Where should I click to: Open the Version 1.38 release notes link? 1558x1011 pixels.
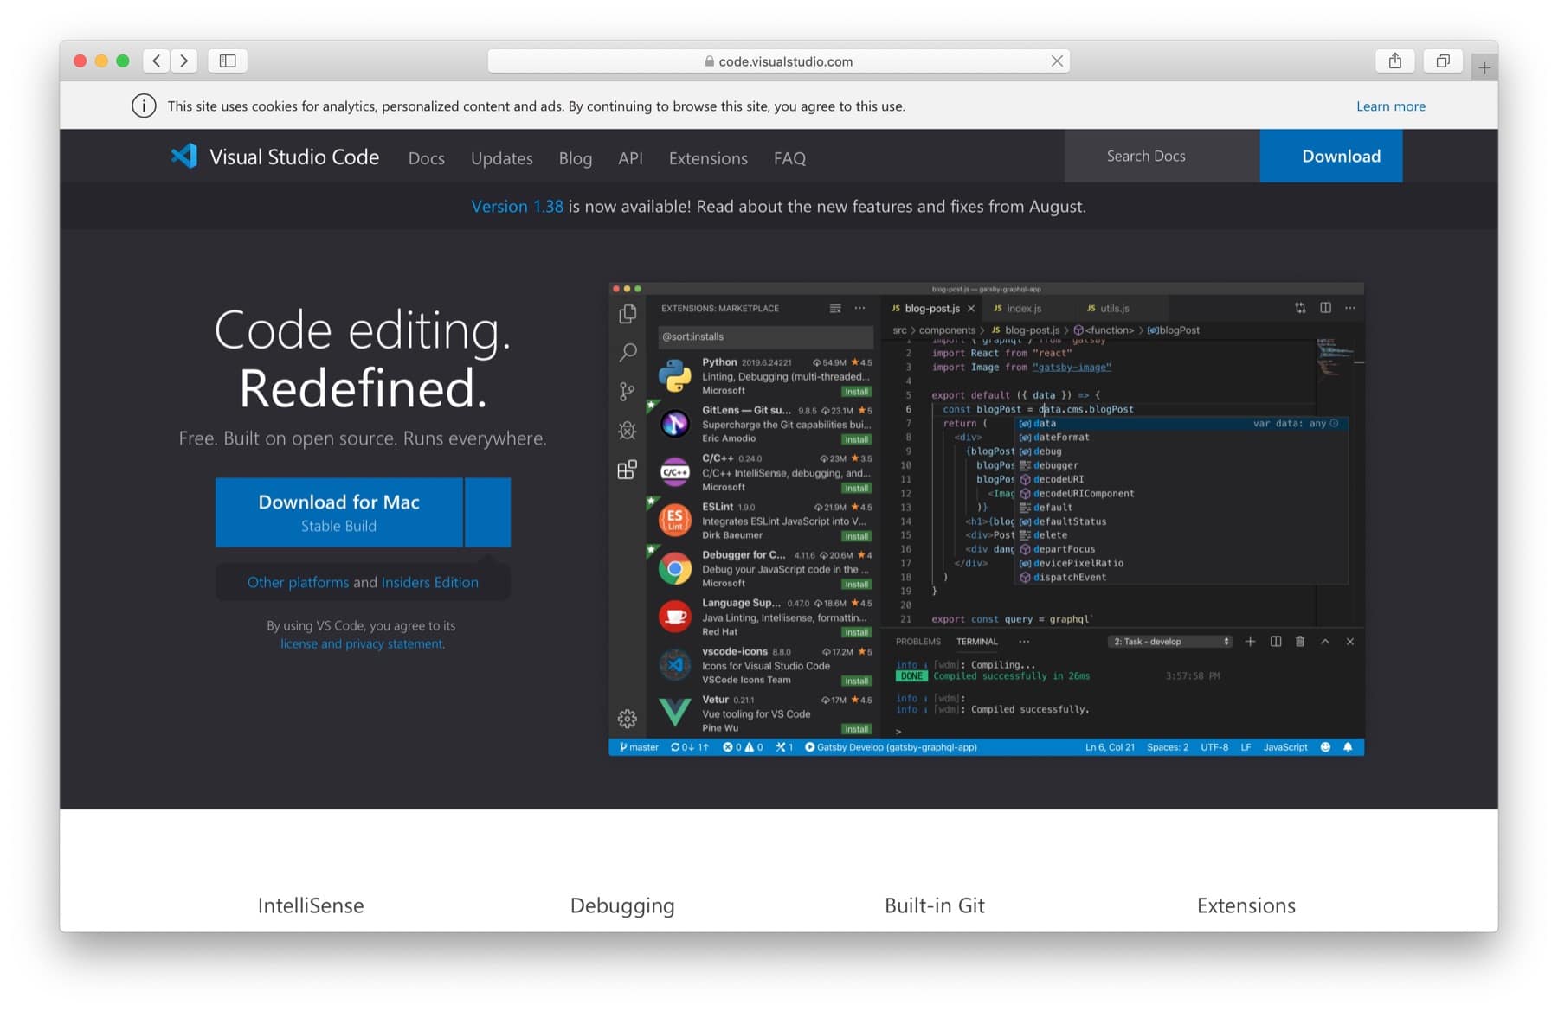pyautogui.click(x=517, y=207)
